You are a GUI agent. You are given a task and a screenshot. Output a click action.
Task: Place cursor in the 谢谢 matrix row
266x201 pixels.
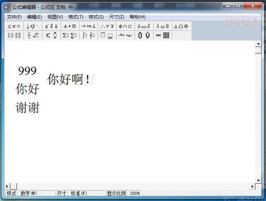27,108
